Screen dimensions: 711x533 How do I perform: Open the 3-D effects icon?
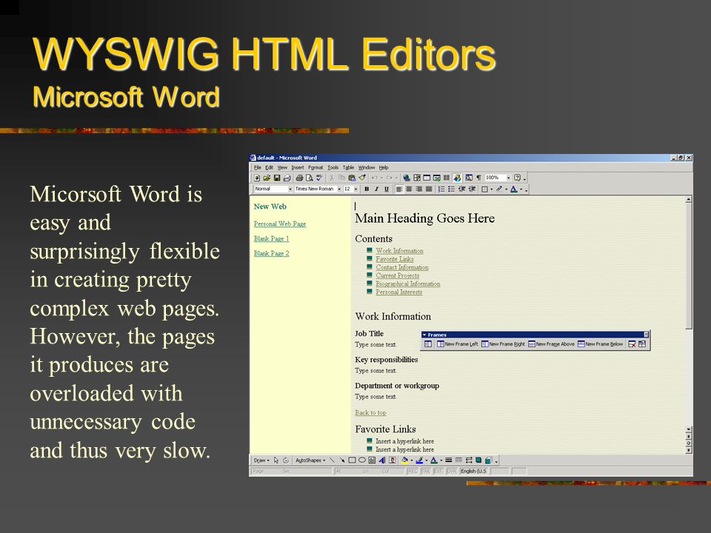488,460
